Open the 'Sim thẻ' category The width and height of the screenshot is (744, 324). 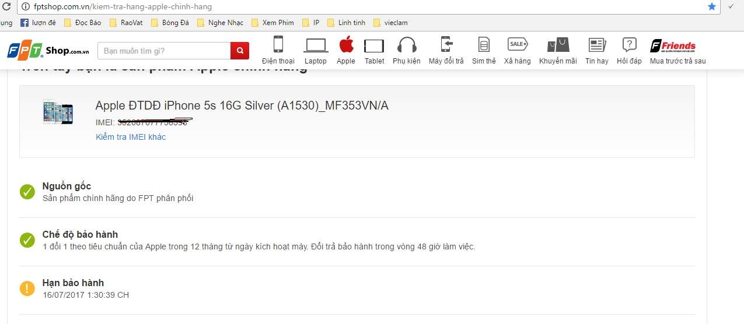click(484, 50)
